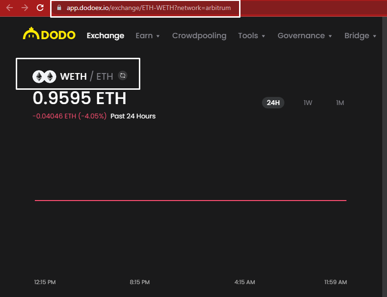Click the browser back arrow

[x=10, y=8]
